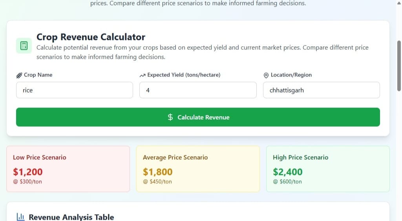
Task: Click the green calculator icon
Action: point(24,46)
